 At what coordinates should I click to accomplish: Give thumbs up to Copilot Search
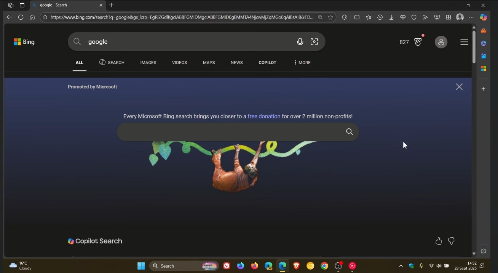[439, 241]
